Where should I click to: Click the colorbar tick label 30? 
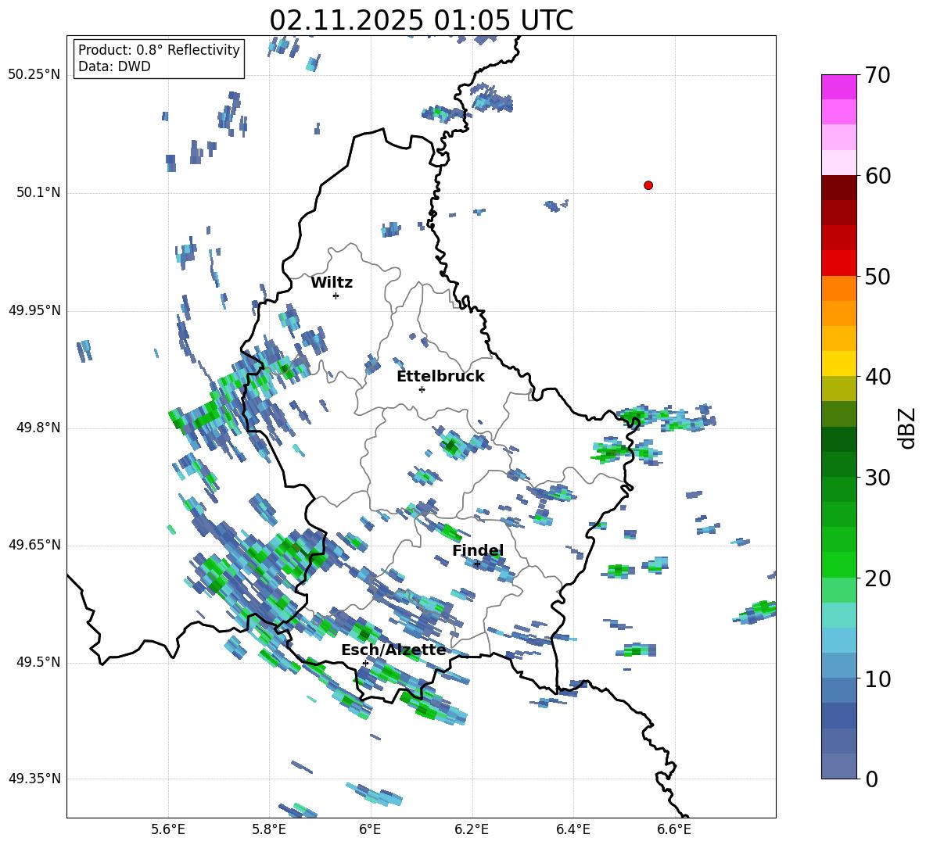[x=878, y=478]
